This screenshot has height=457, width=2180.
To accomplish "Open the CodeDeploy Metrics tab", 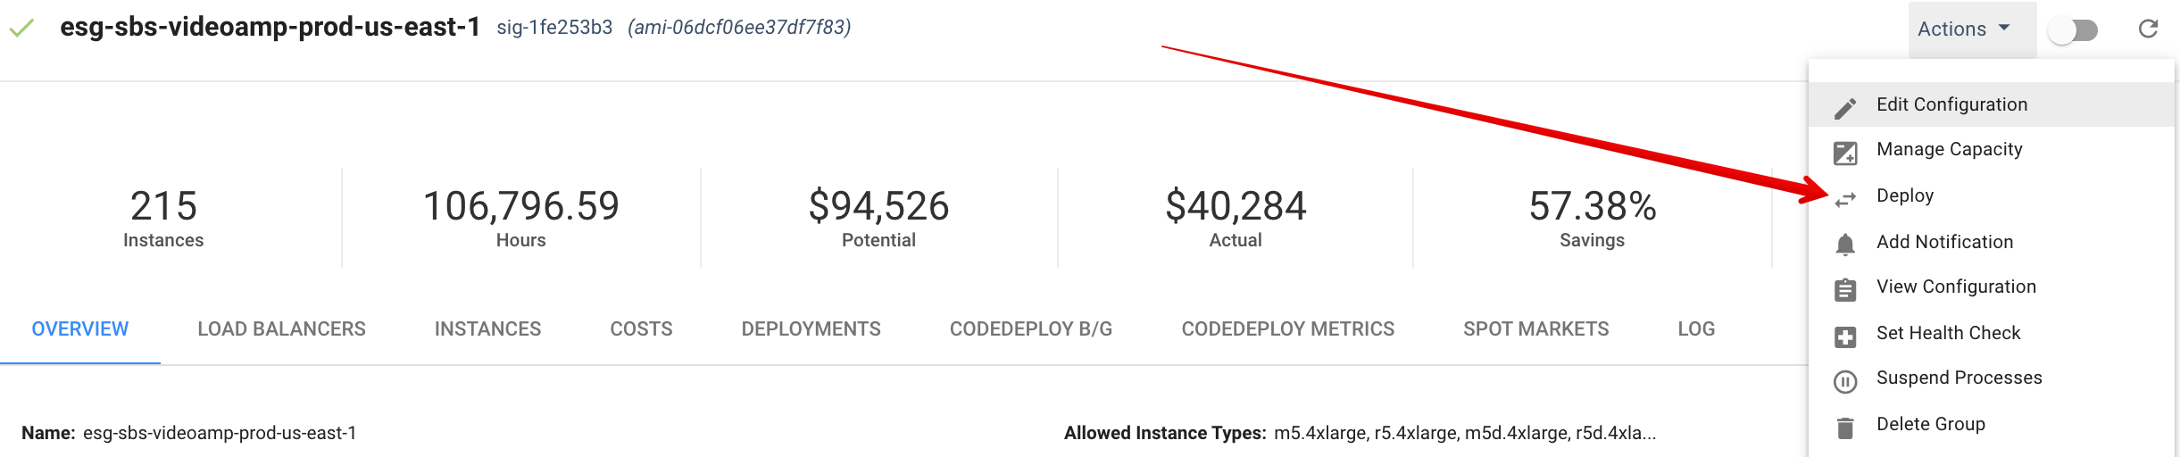I will coord(1287,329).
